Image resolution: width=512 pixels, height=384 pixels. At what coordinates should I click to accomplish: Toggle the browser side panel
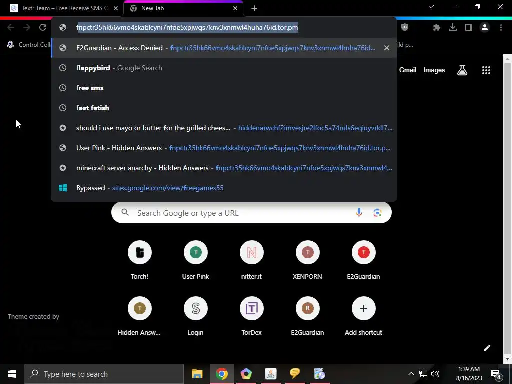click(469, 28)
